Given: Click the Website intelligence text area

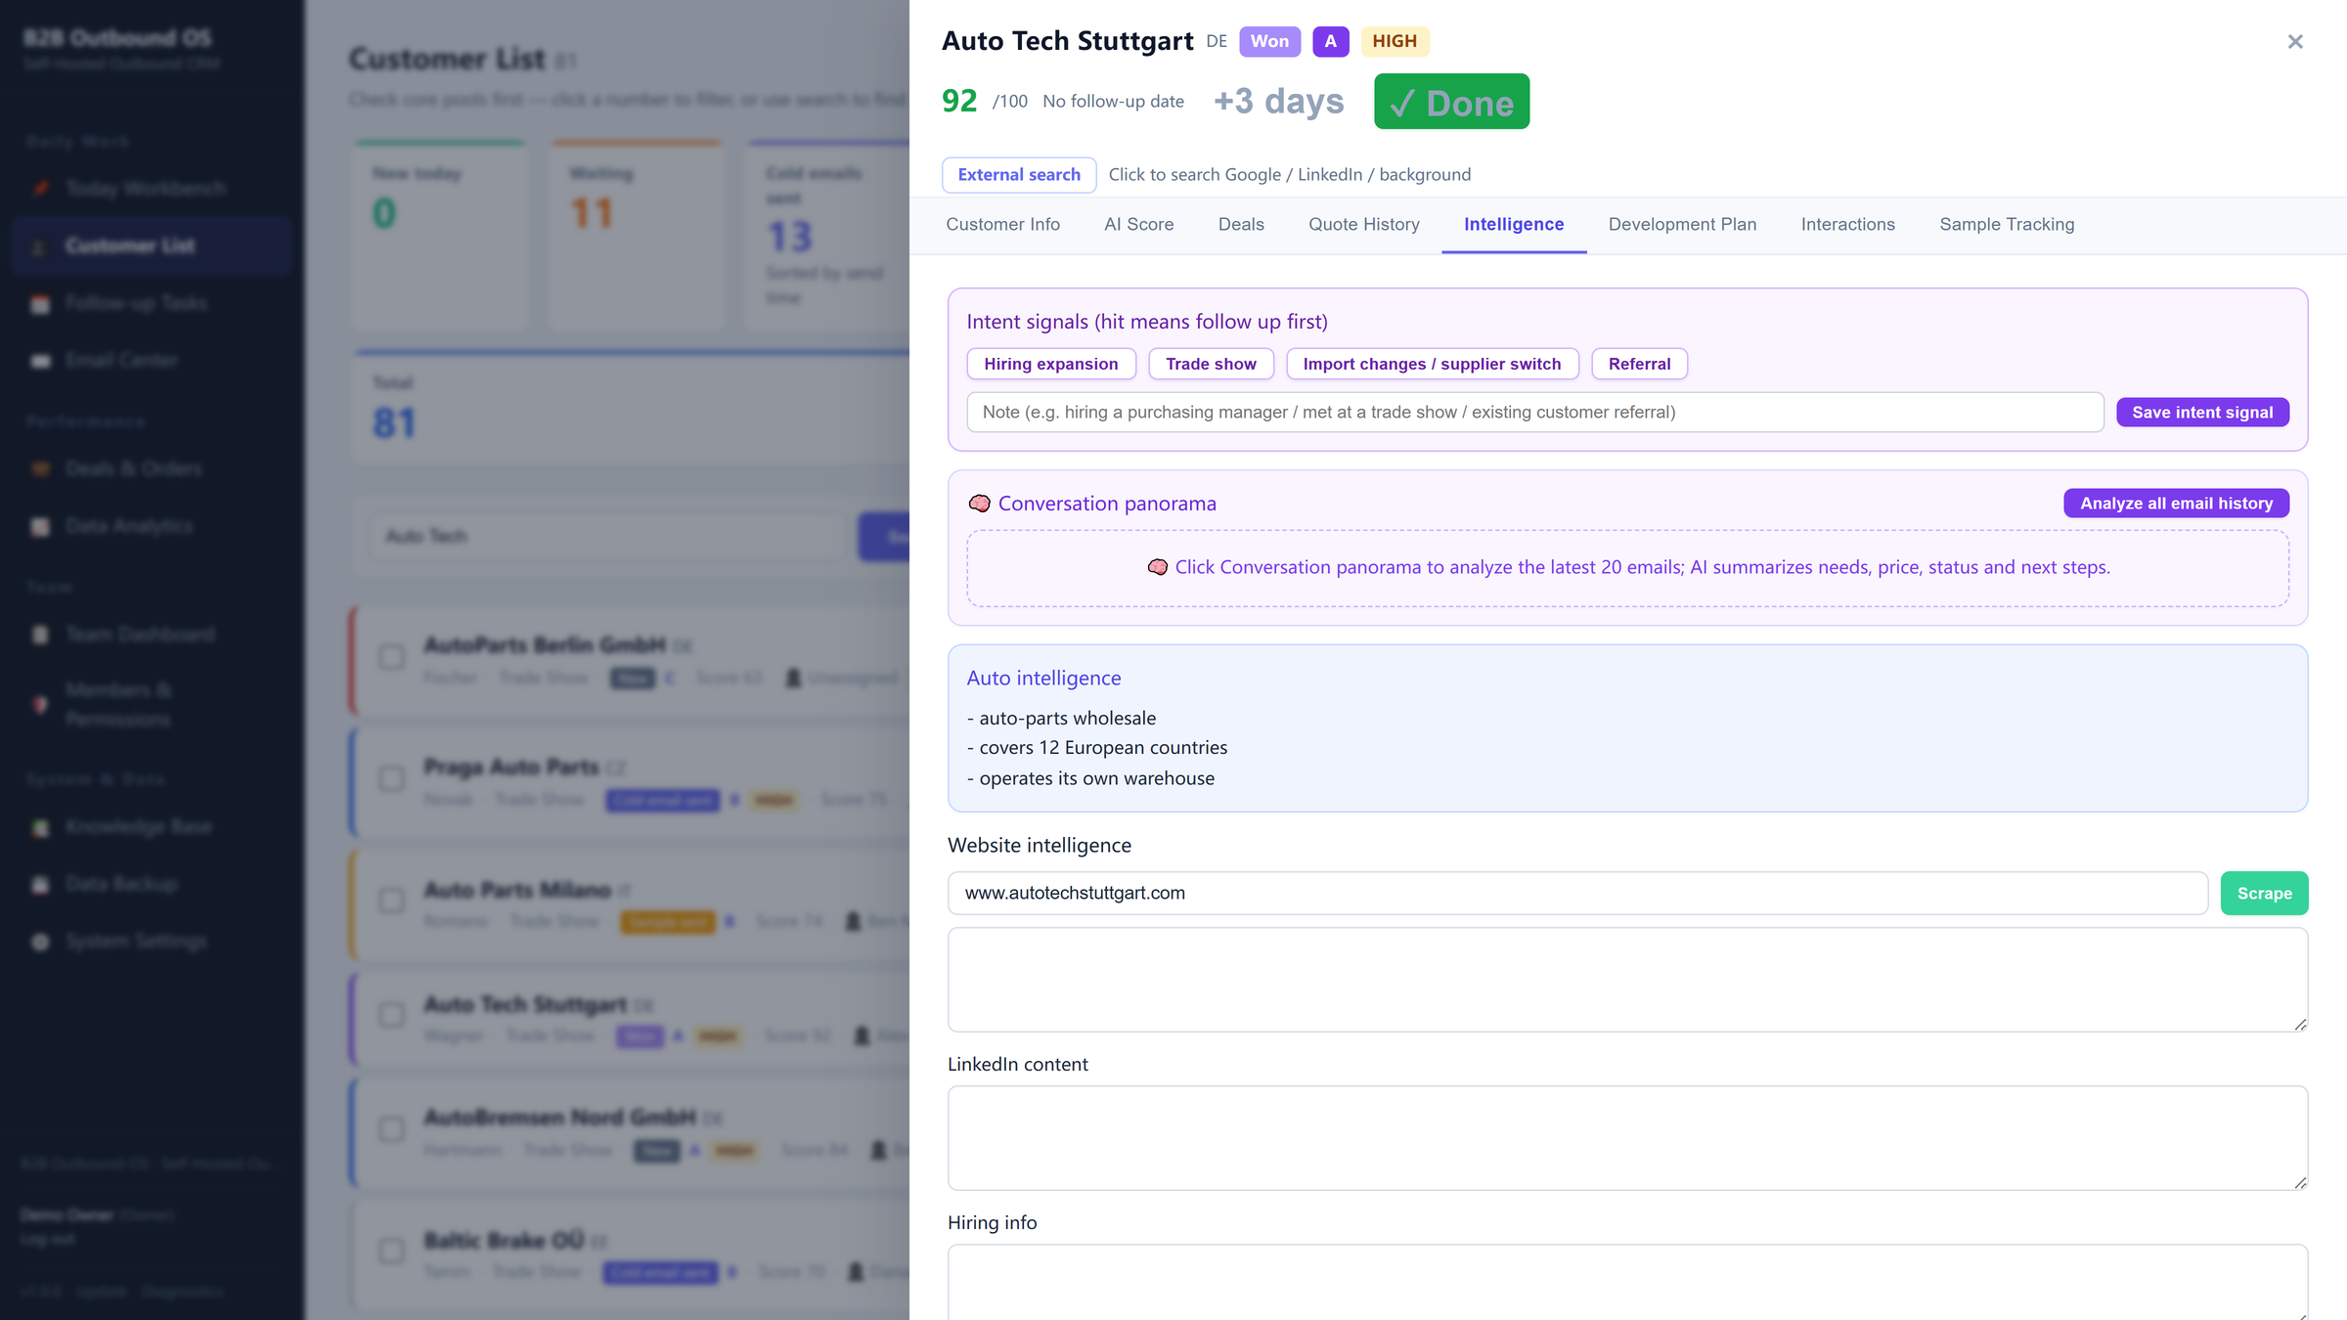Looking at the screenshot, I should 1627,980.
